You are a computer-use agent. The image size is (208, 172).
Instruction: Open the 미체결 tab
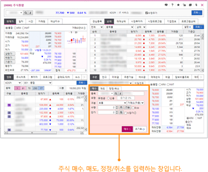pyautogui.click(x=115, y=77)
